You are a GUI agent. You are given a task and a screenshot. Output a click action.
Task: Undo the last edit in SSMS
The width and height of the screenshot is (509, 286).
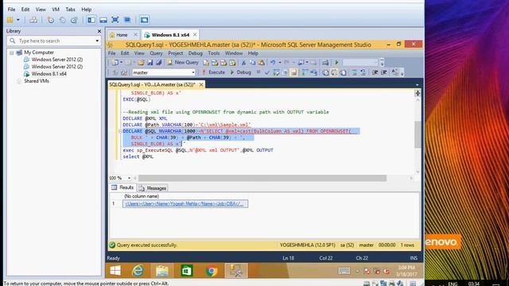point(273,62)
